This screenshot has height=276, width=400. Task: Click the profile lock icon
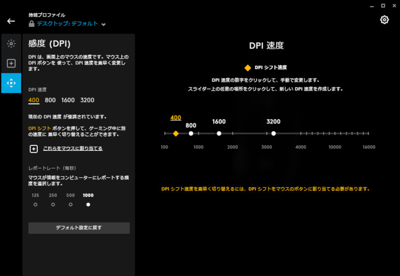(31, 24)
